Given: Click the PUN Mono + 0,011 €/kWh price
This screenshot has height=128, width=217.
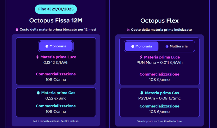Looking at the screenshot, I should (159, 62).
